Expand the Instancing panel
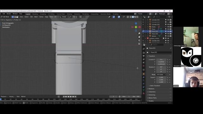The height and width of the screenshot is (114, 203). (x=152, y=95)
